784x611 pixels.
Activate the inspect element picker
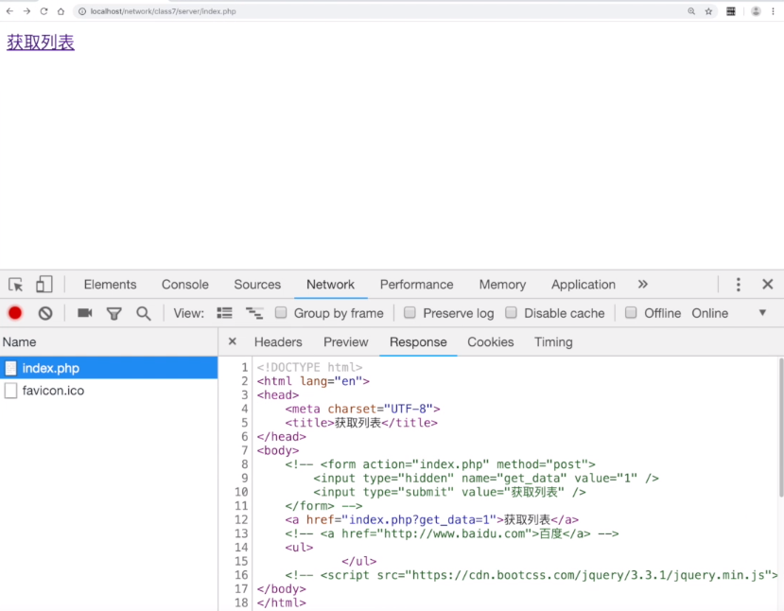[x=15, y=285]
